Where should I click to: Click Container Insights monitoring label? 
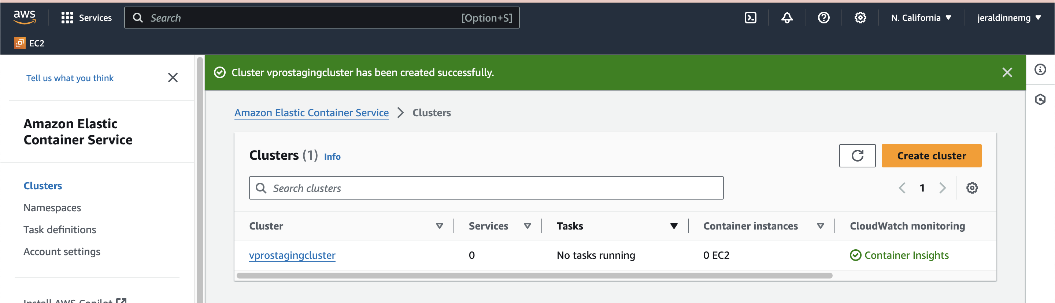(x=906, y=255)
